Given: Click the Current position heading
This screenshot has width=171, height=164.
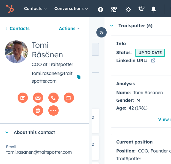Looking at the screenshot, I should click(134, 142).
